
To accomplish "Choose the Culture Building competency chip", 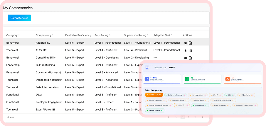I will tap(200, 105).
